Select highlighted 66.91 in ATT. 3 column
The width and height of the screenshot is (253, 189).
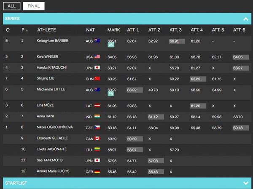point(177,41)
